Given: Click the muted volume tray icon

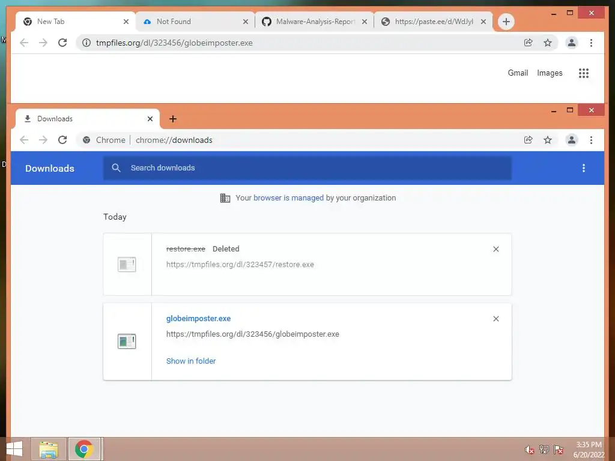Looking at the screenshot, I should click(x=530, y=450).
